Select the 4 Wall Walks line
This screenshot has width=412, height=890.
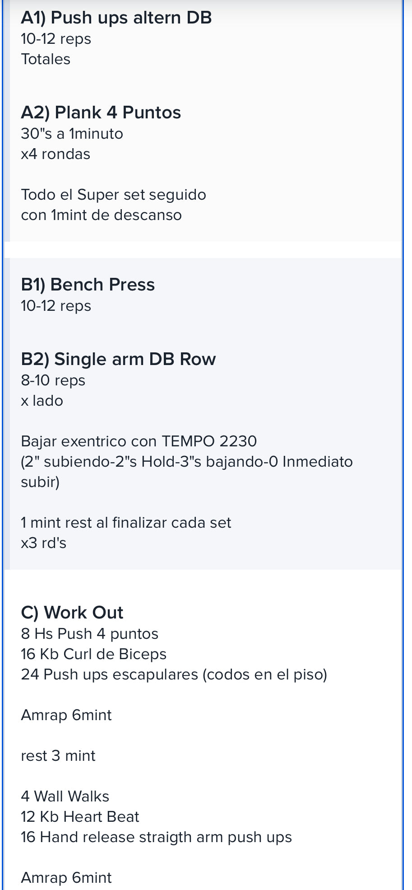pyautogui.click(x=65, y=796)
